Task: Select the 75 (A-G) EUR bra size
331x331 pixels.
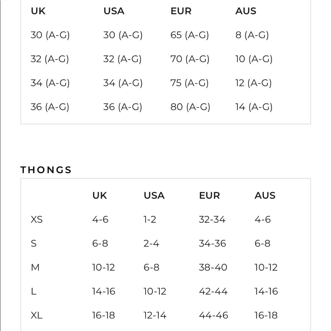Action: point(189,83)
